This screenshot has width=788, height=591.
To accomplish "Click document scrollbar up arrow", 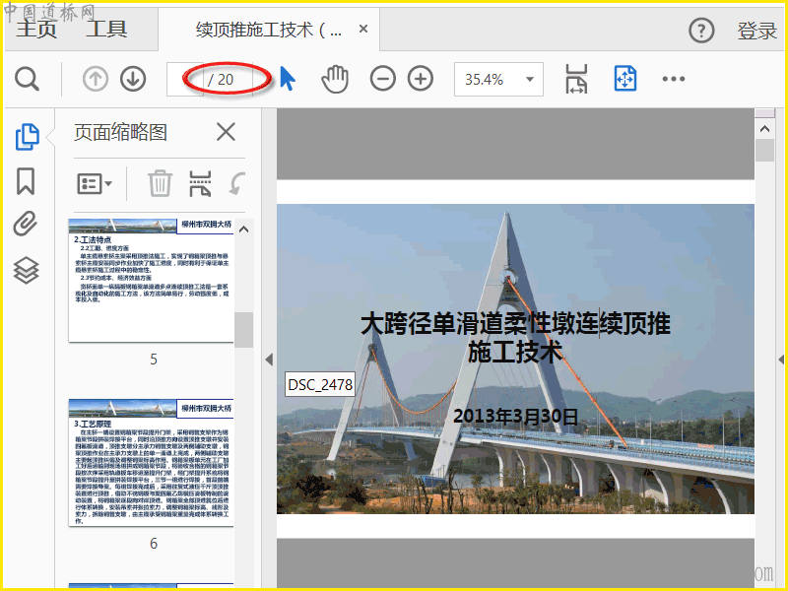I will (765, 129).
